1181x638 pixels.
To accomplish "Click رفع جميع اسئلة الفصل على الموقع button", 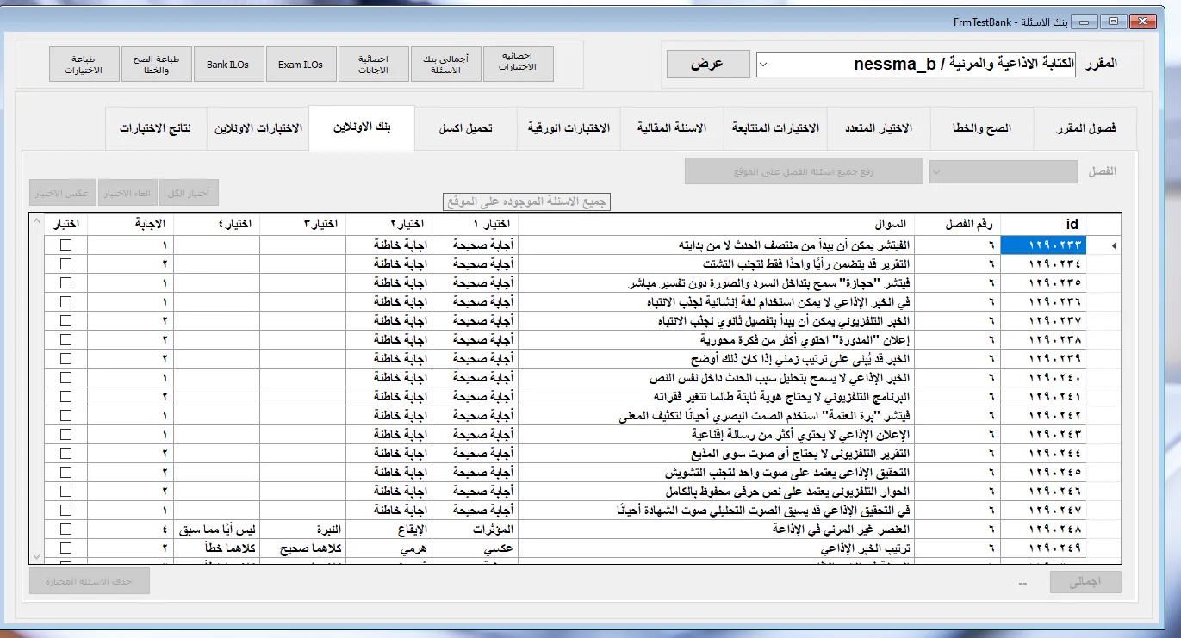I will [x=804, y=171].
